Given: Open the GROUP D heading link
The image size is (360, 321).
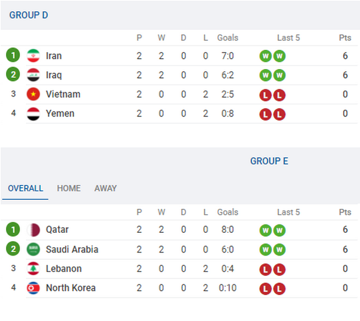Looking at the screenshot, I should (29, 15).
